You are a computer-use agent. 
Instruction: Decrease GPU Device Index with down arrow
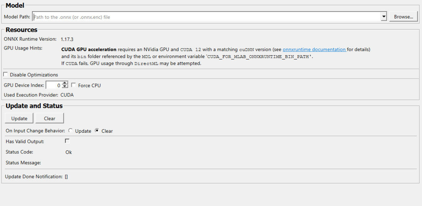[65, 87]
